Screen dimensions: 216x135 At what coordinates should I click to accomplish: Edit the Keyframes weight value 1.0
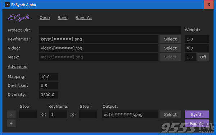197,39
